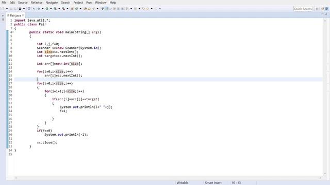Click the Back navigation arrow icon

(147, 9)
